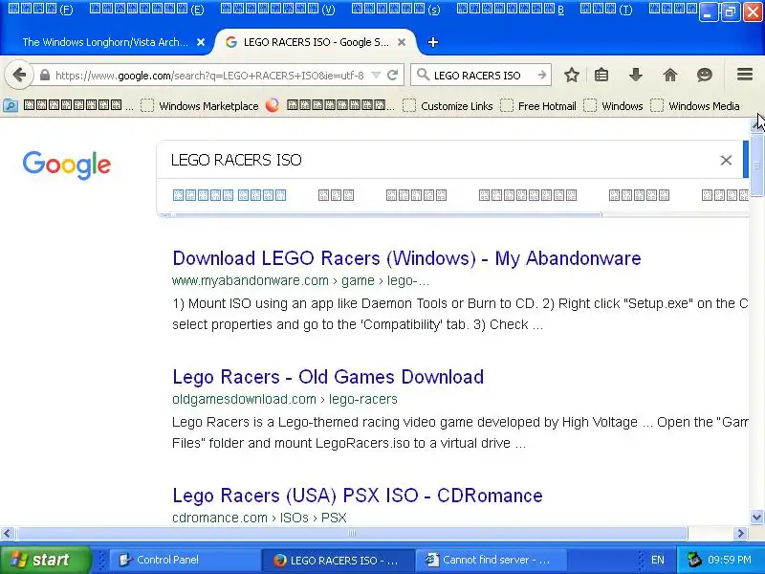Open the Windows Marketplace bookmark
This screenshot has width=765, height=574.
coord(200,106)
